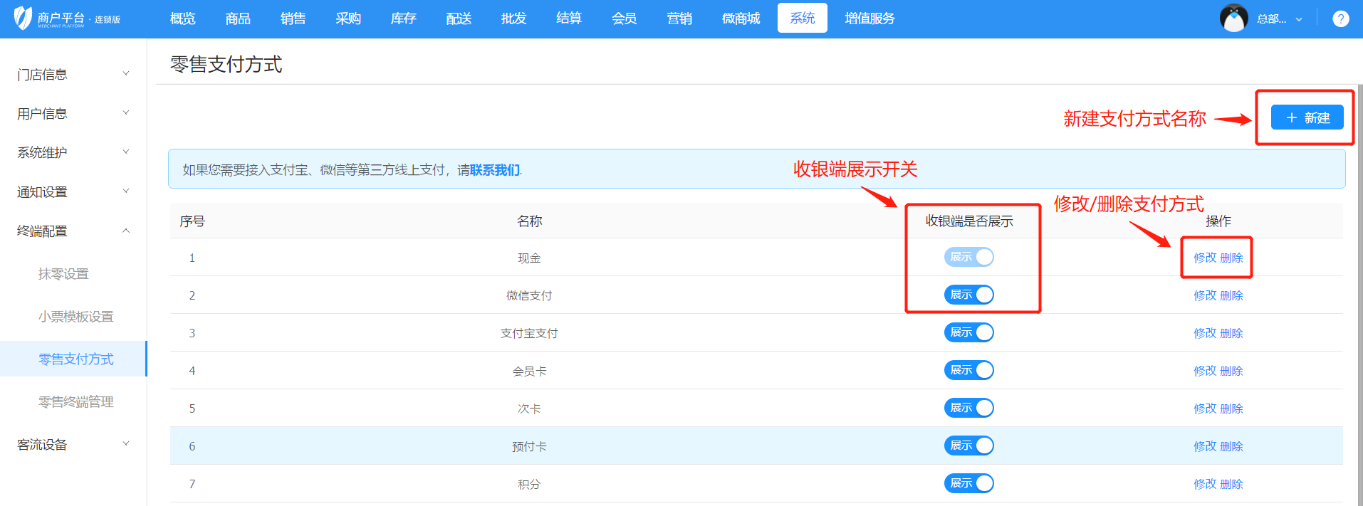Switch to the 商品 top menu
This screenshot has width=1363, height=506.
tap(238, 19)
